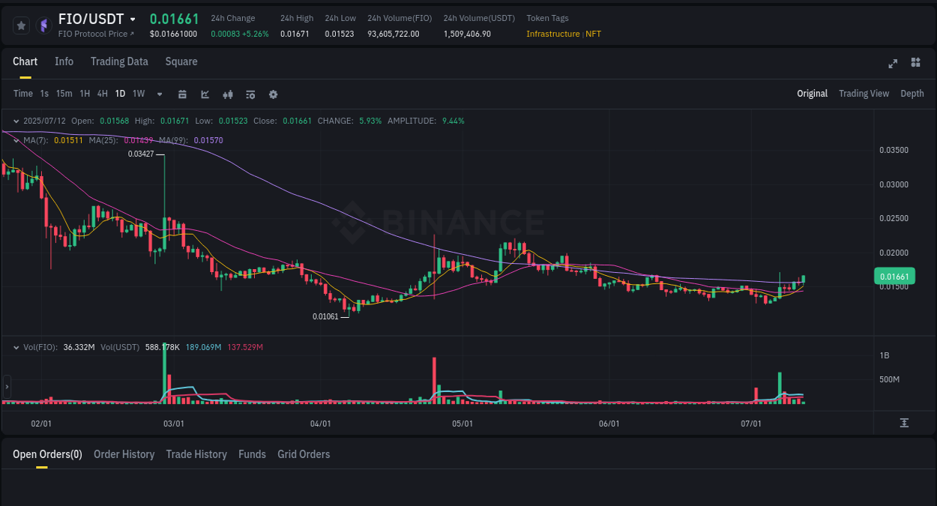Screen dimensions: 937x506
Task: Open the chart layout options icon
Action: [250, 94]
